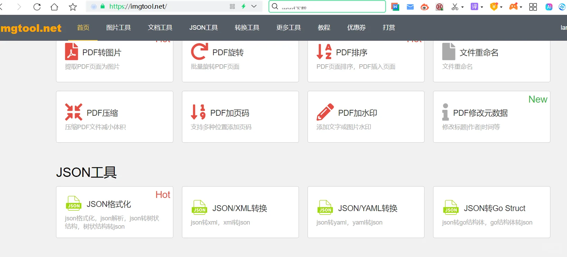
Task: Open the PDF修改元数据 tool link
Action: (x=481, y=113)
